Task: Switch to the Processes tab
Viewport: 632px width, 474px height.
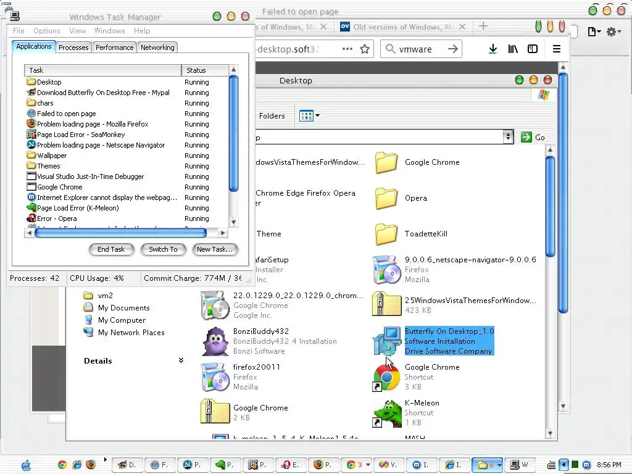Action: pyautogui.click(x=73, y=48)
